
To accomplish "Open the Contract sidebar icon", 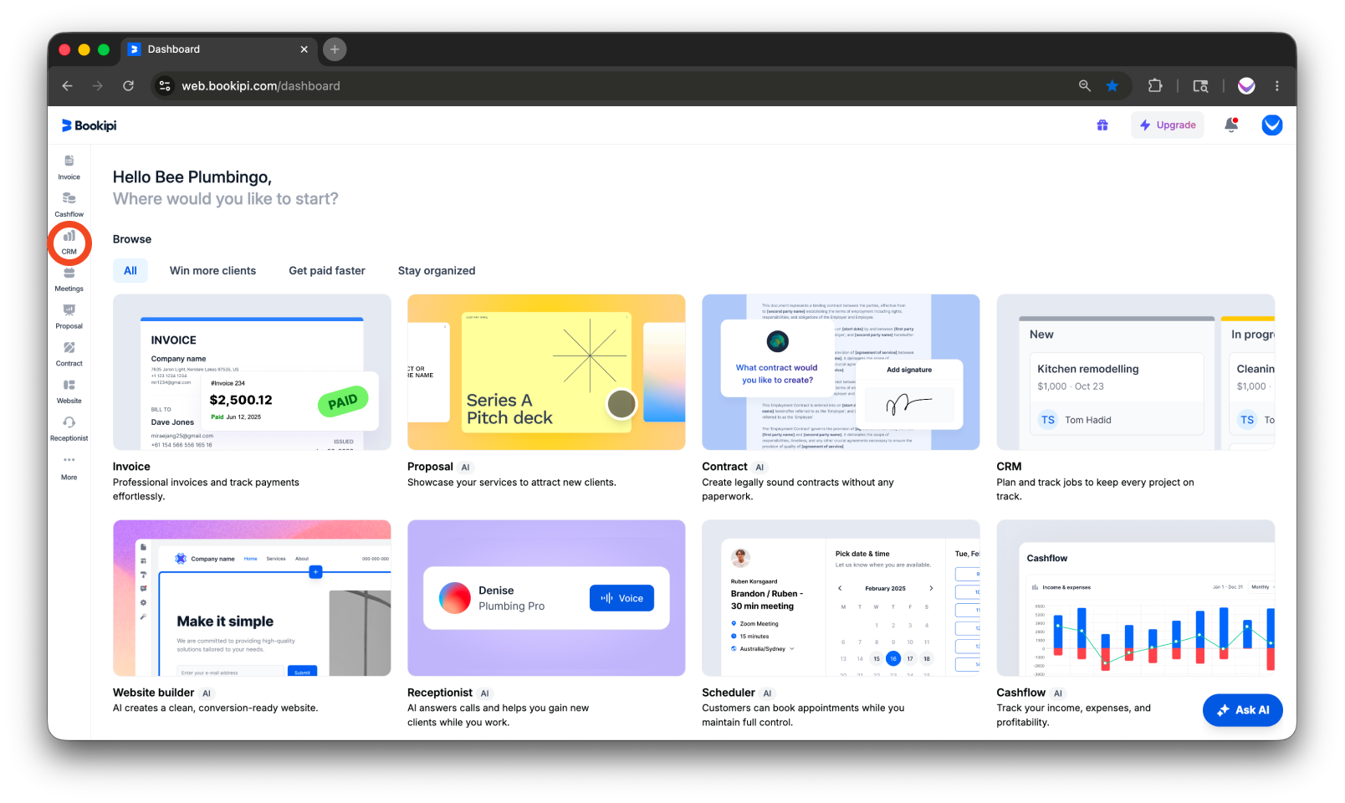I will pyautogui.click(x=69, y=354).
